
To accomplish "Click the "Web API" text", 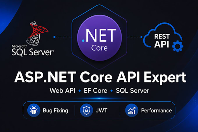I will pyautogui.click(x=62, y=91).
